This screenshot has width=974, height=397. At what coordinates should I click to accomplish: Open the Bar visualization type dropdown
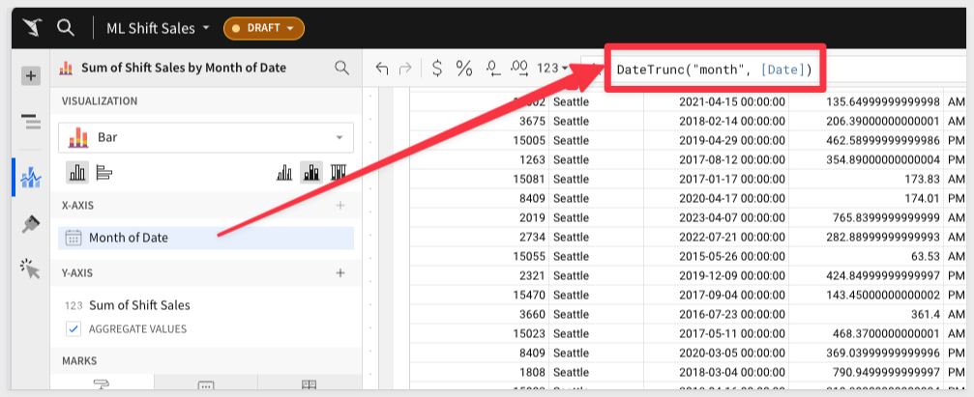pos(205,138)
